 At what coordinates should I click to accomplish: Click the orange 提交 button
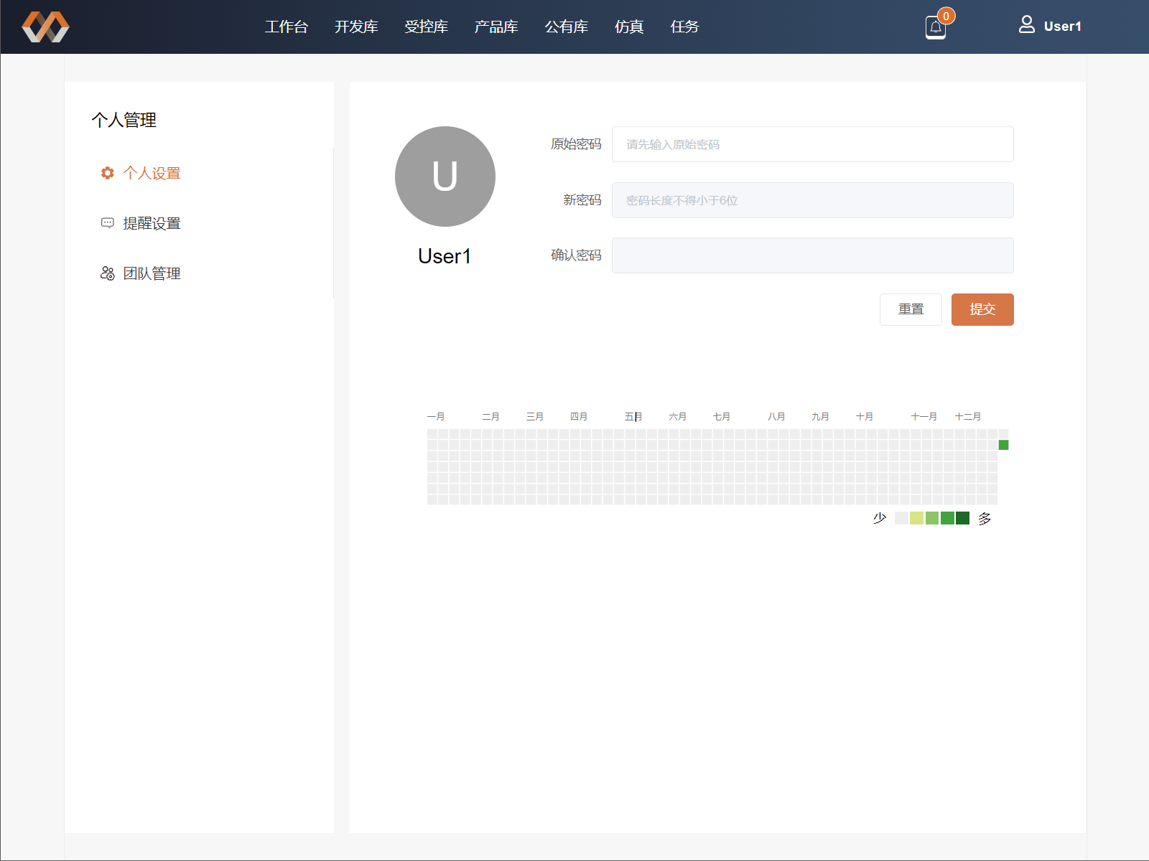point(982,309)
